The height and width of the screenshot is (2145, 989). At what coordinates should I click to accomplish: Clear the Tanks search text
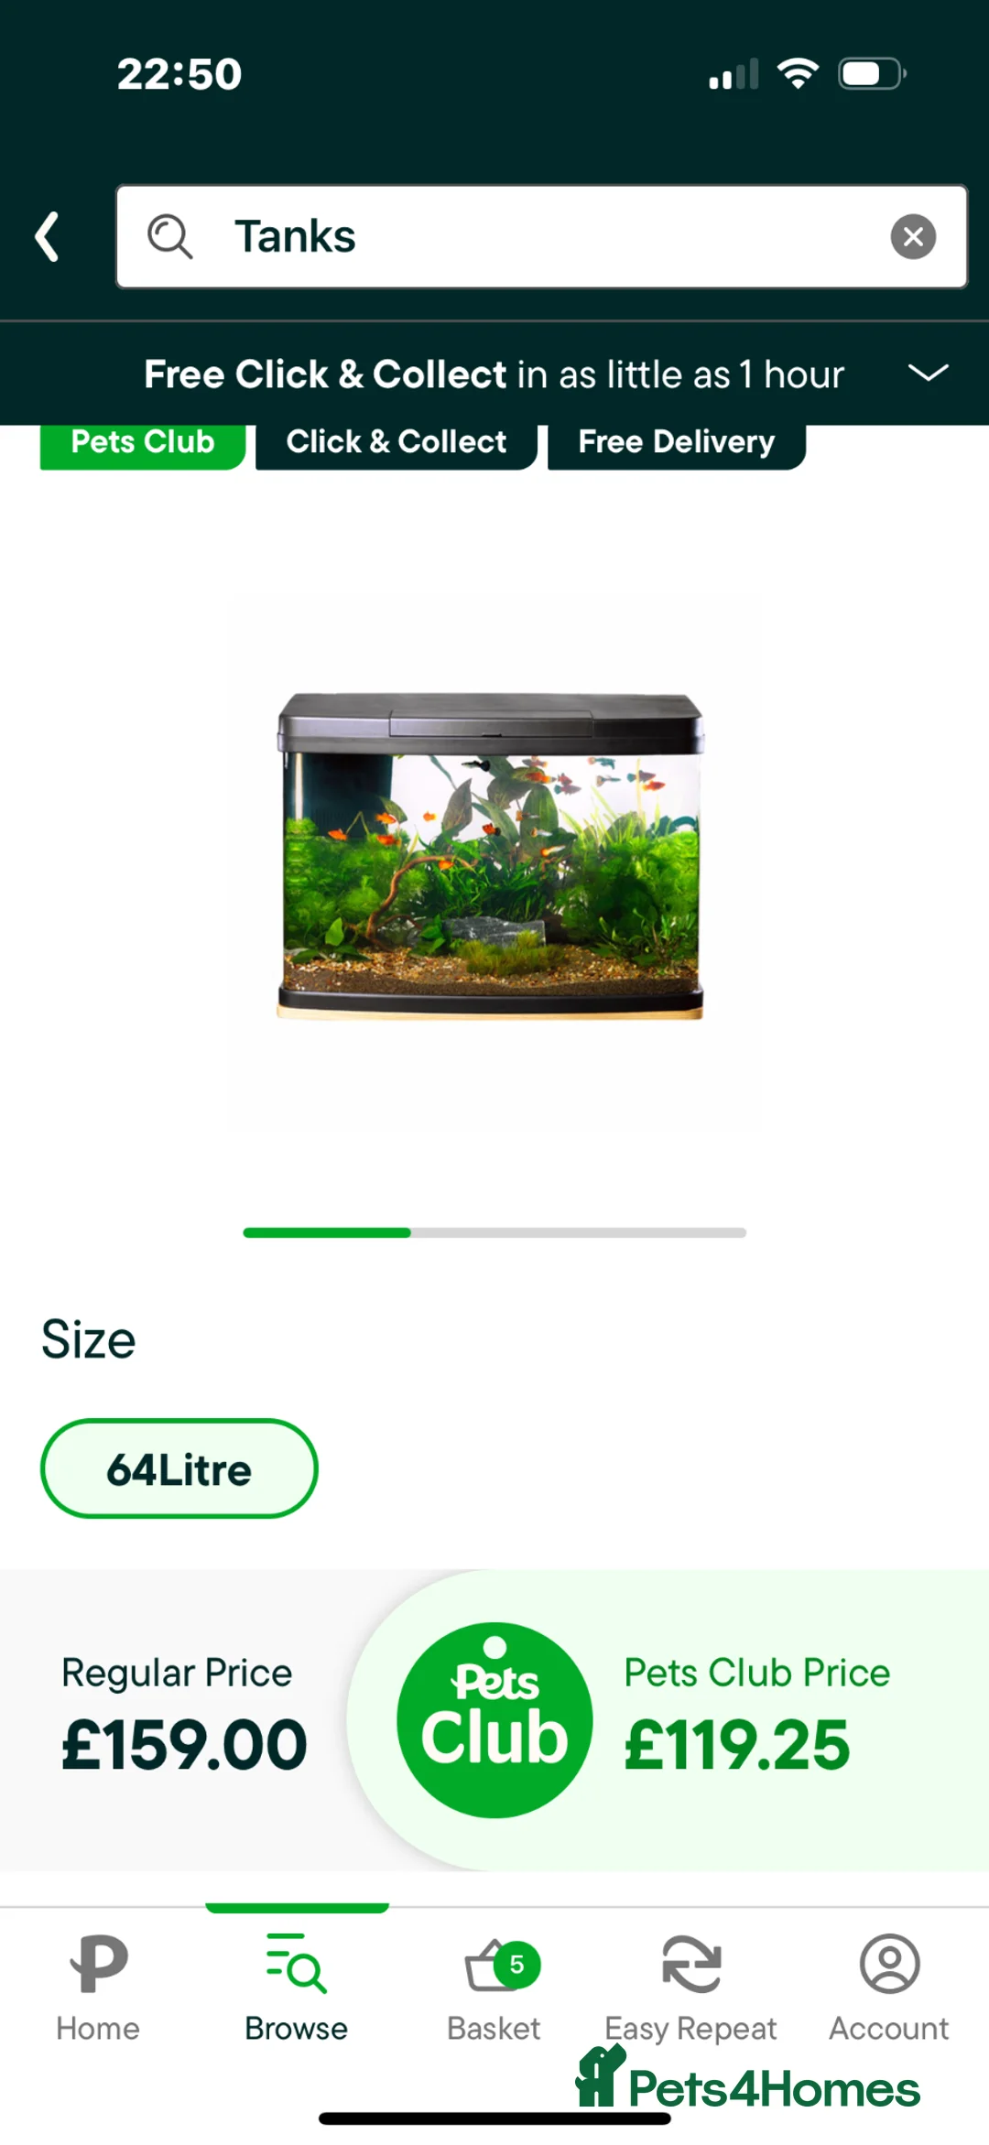(913, 236)
